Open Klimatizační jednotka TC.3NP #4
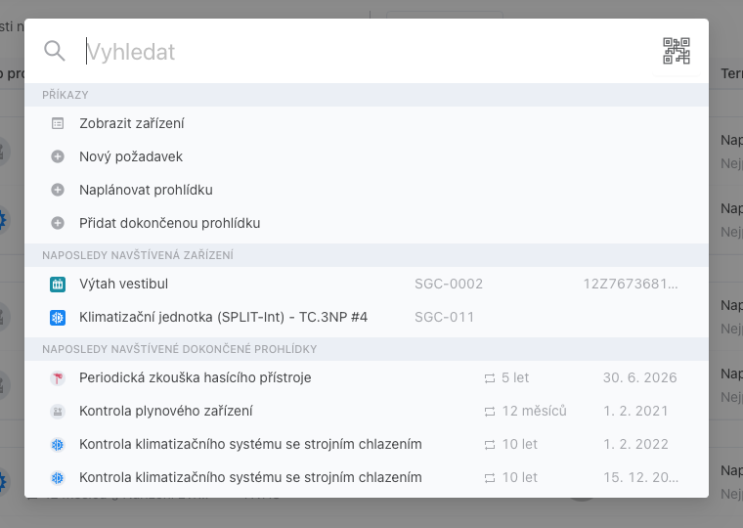 [x=223, y=318]
